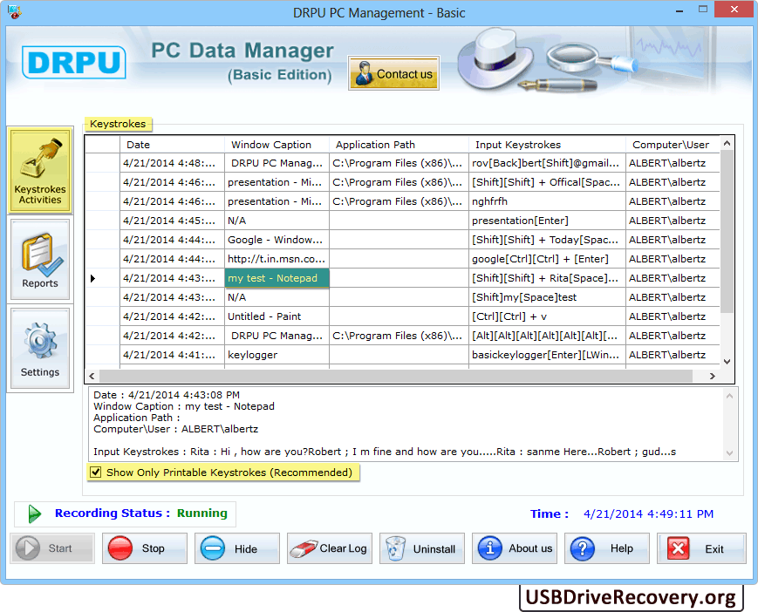The height and width of the screenshot is (612, 758).
Task: Open Help with question mark button
Action: coord(607,548)
